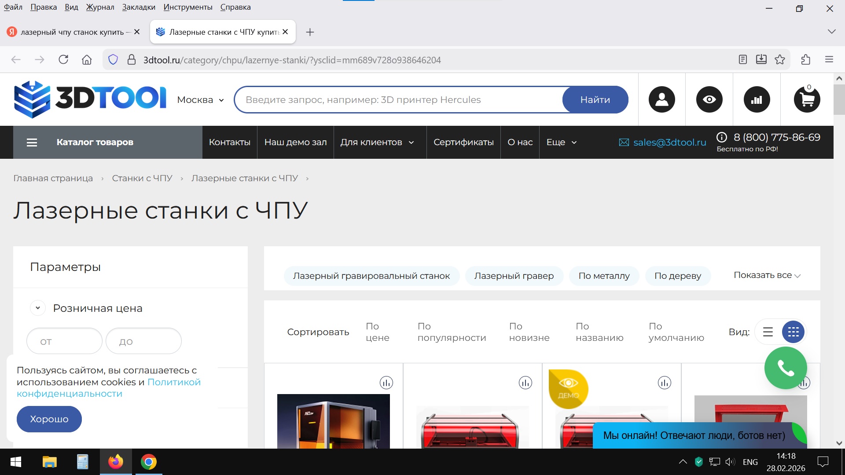The width and height of the screenshot is (845, 475).
Task: Expand the Москва city dropdown
Action: click(x=201, y=100)
